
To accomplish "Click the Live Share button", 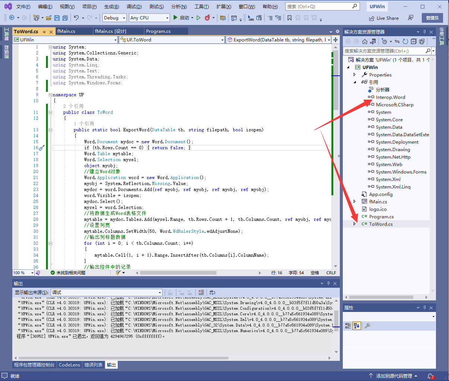I will pos(383,18).
